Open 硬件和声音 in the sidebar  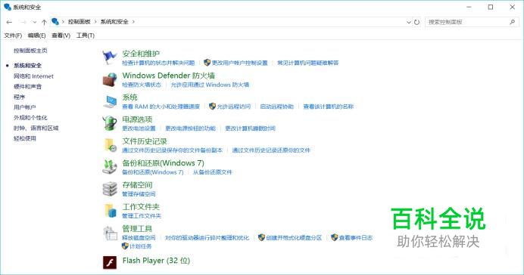pos(28,86)
